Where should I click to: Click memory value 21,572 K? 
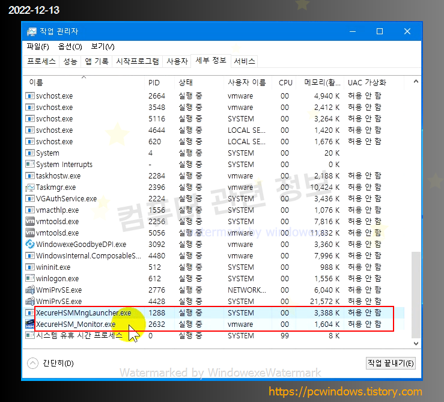[x=325, y=302]
